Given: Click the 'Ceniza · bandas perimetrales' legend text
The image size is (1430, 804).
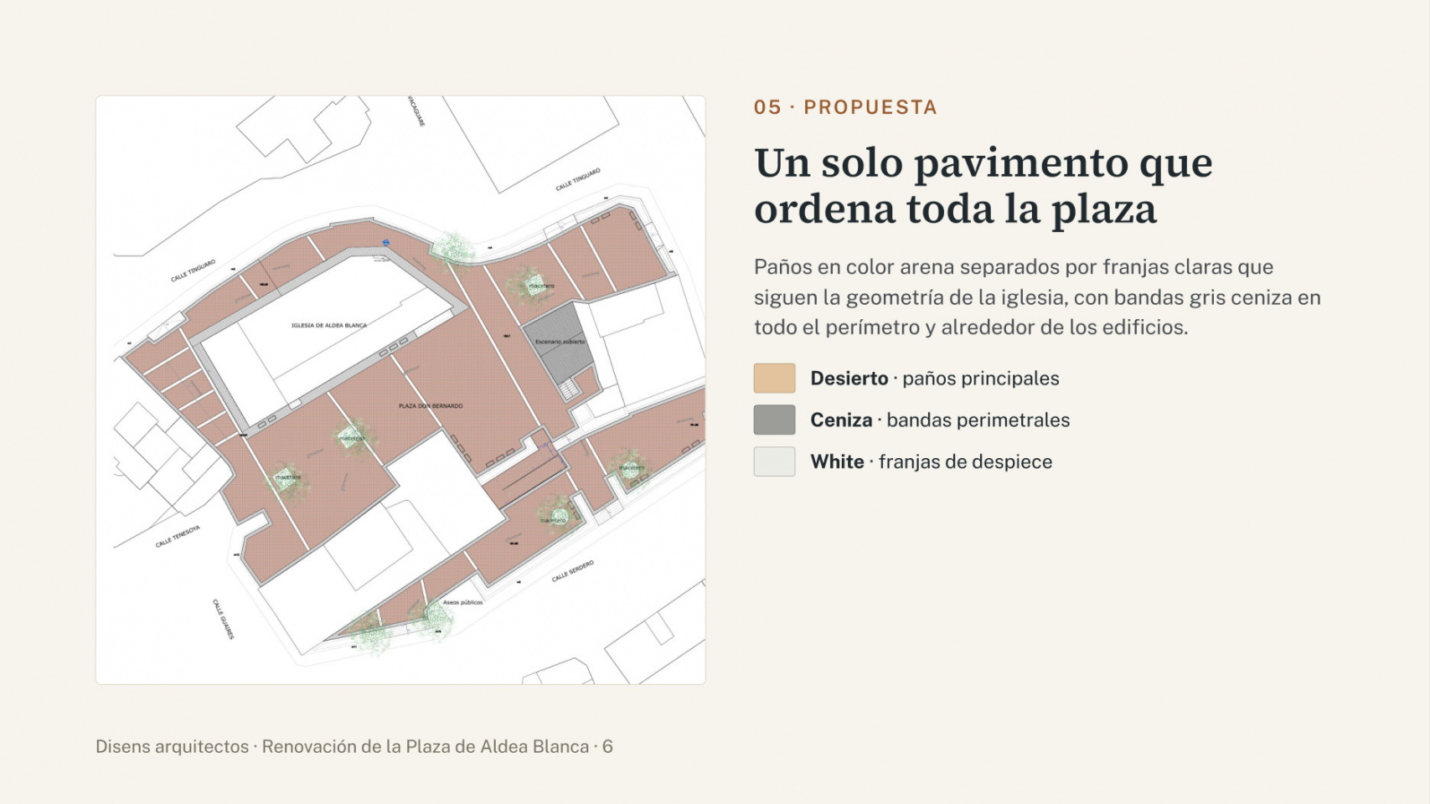Looking at the screenshot, I should point(940,420).
